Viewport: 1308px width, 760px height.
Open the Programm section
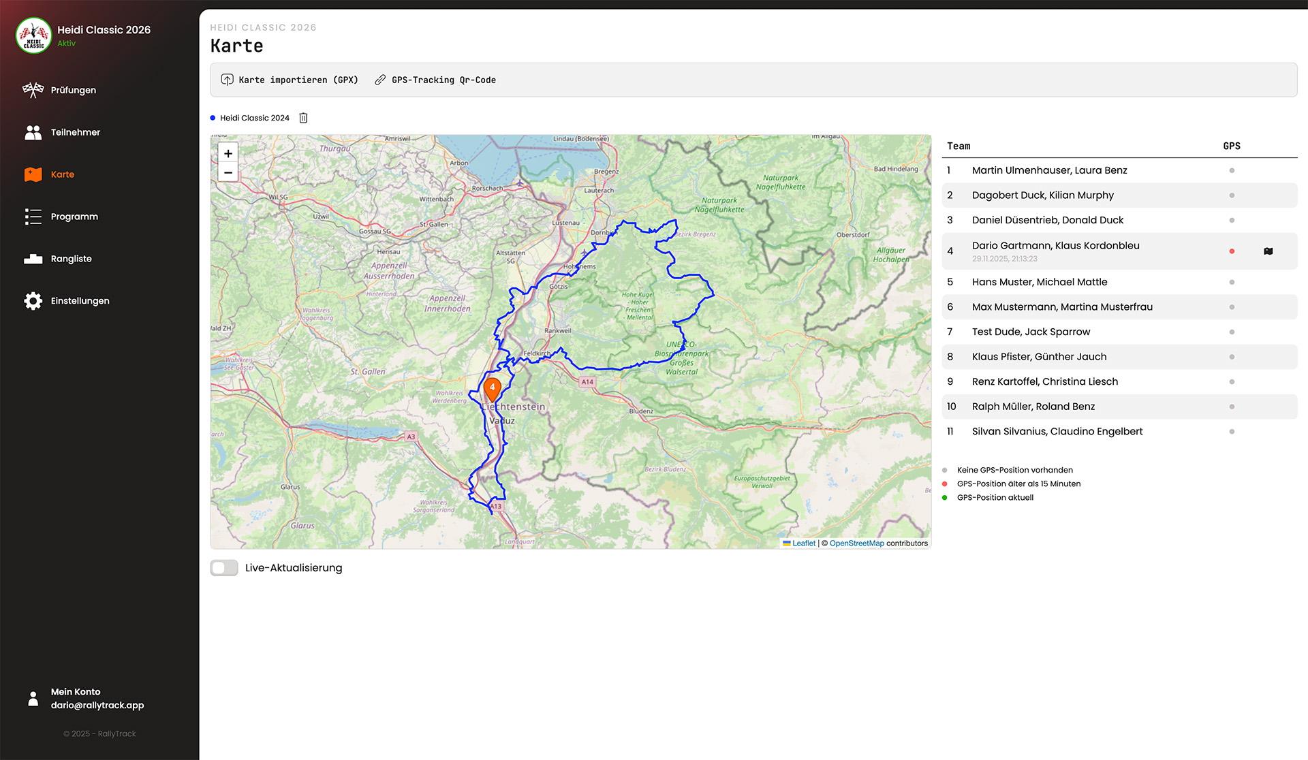click(74, 217)
